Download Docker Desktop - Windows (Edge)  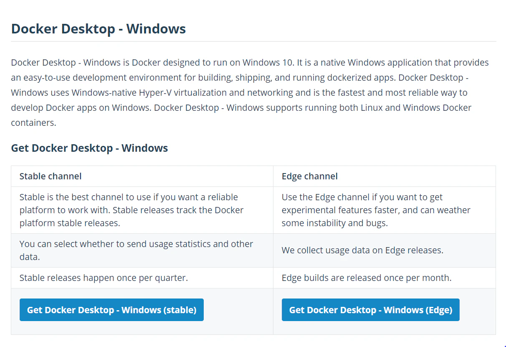(370, 310)
